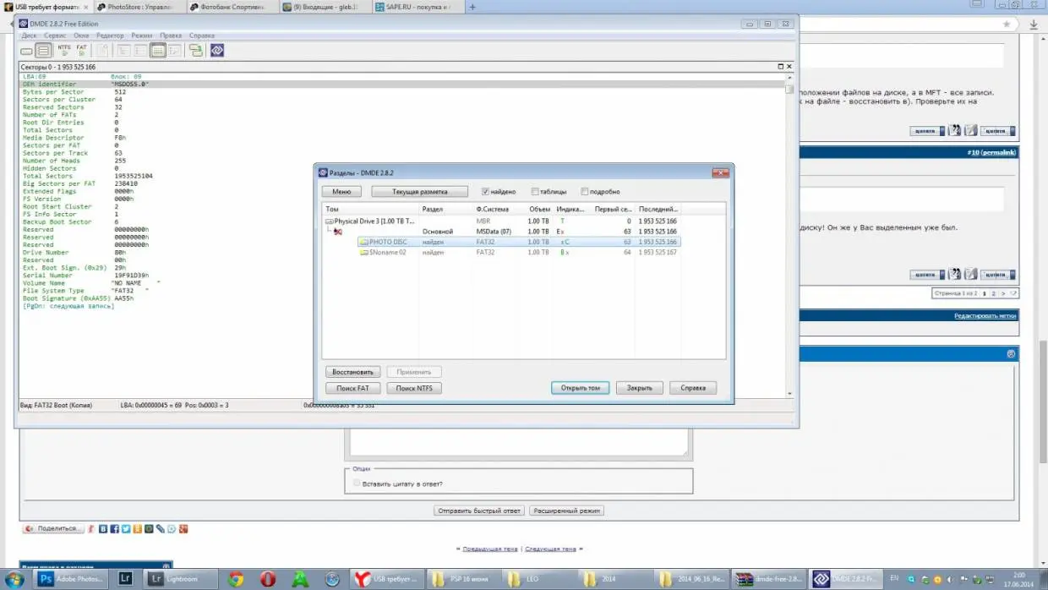Click the Physical Drive 3 disk icon
The image size is (1048, 590).
click(330, 221)
